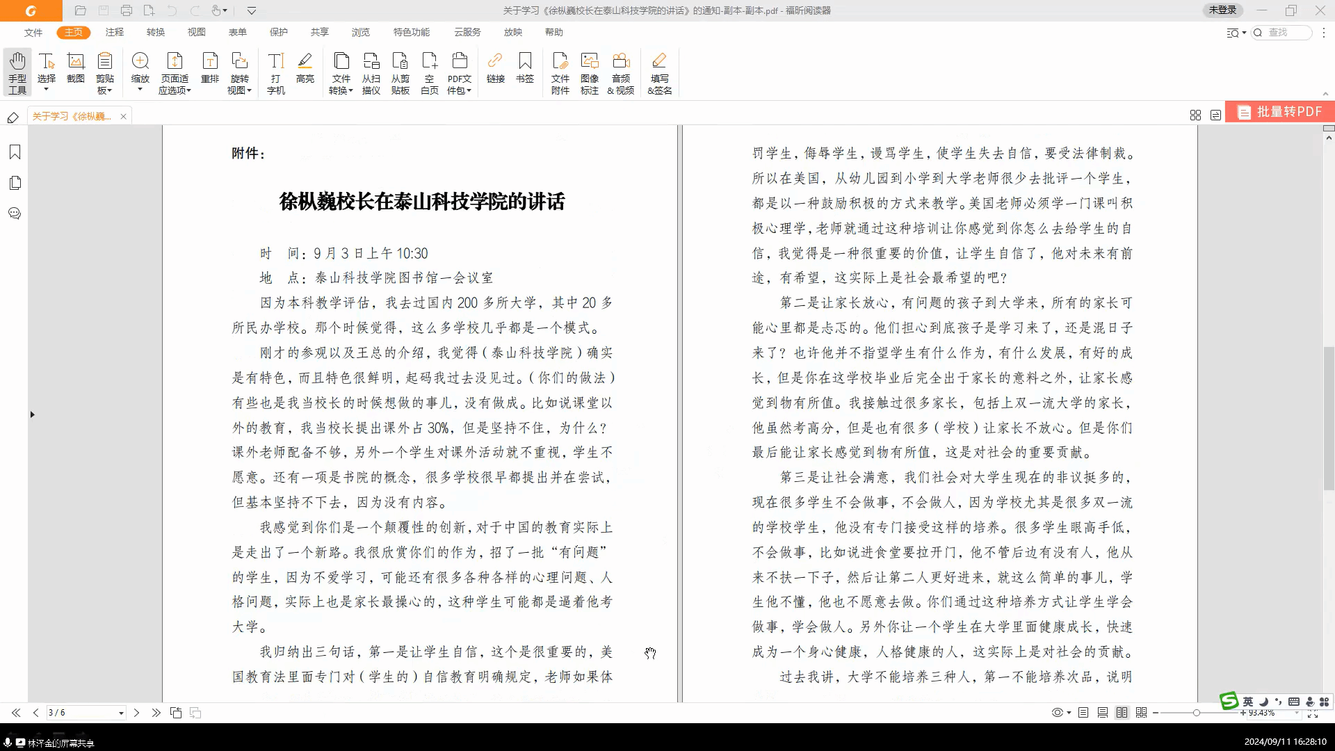Viewport: 1335px width, 751px height.
Task: Click the zoom slider handle
Action: coord(1196,713)
